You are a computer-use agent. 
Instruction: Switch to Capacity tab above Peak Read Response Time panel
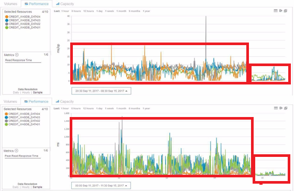pos(64,101)
